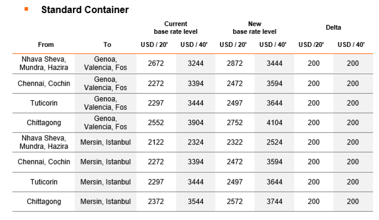
Task: Select the new rate value 4104
Action: [274, 123]
